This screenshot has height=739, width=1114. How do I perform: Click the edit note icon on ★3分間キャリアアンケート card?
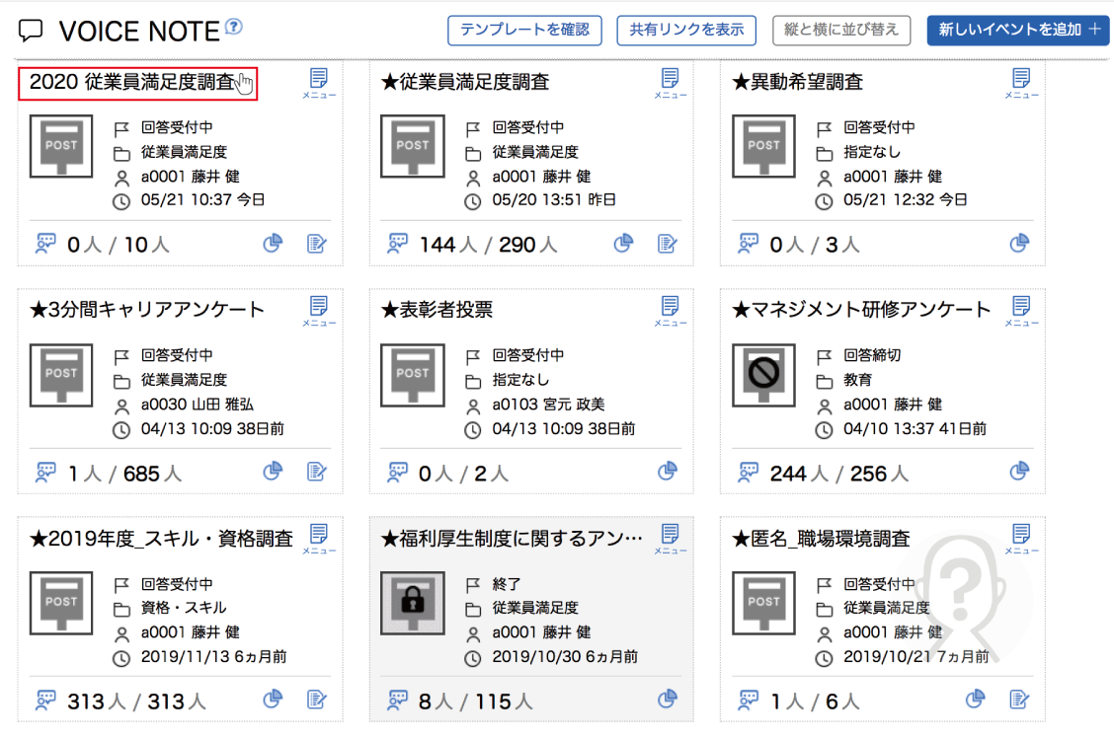click(316, 472)
